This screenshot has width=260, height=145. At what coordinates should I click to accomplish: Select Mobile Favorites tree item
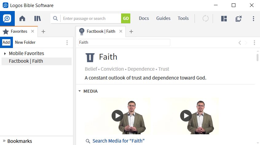[26, 54]
